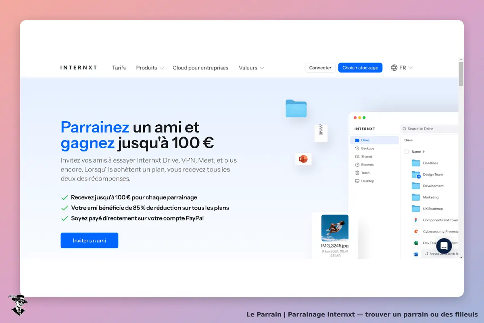Click the IMG_3245.jpg file name
Image resolution: width=484 pixels, height=323 pixels.
coord(335,245)
